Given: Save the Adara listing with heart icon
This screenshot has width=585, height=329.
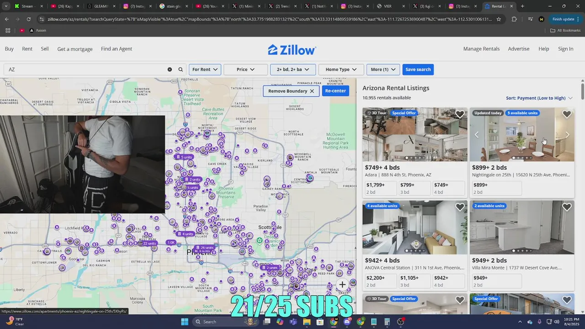Looking at the screenshot, I should pos(460,114).
